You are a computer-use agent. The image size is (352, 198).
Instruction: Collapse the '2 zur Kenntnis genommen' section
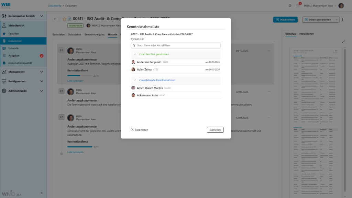[x=135, y=54]
